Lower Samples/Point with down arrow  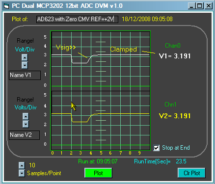click(x=22, y=173)
